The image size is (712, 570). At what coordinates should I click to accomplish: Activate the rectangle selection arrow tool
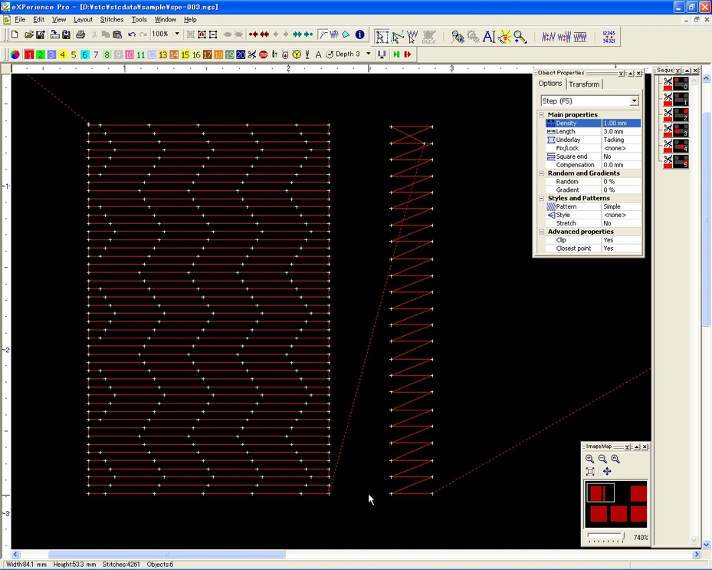tap(382, 37)
